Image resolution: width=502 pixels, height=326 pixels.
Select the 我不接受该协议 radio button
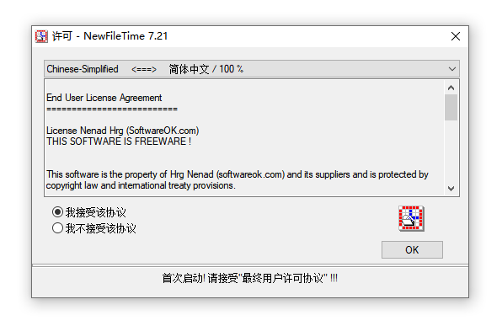tap(57, 228)
